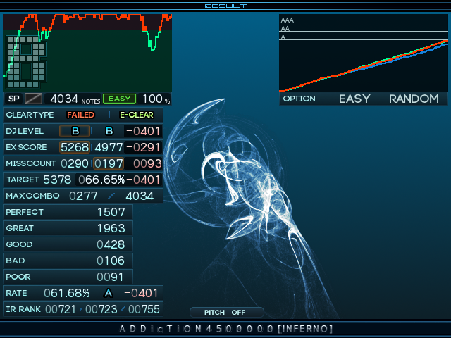
Task: Click the max combo total 4034
Action: point(140,196)
